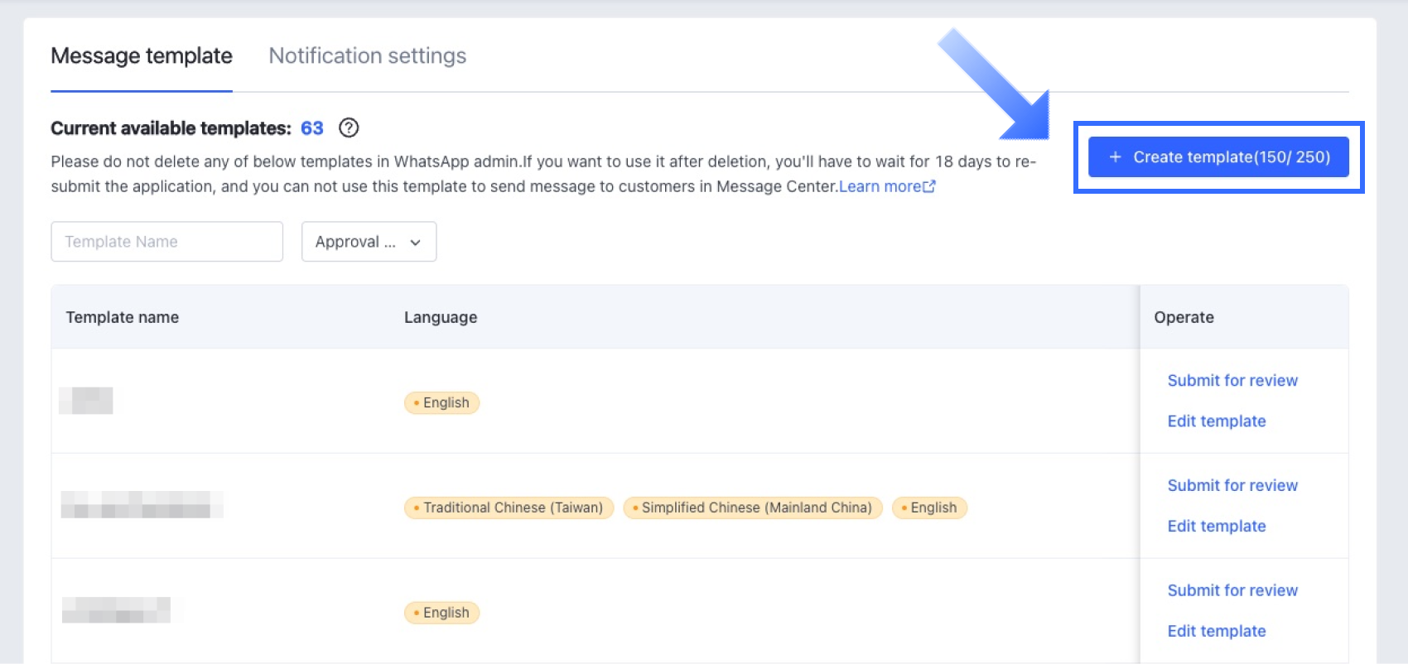Submit the third row template for review
The height and width of the screenshot is (664, 1408).
coord(1232,590)
